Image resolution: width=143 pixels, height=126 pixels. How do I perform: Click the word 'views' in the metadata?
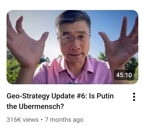(31, 120)
